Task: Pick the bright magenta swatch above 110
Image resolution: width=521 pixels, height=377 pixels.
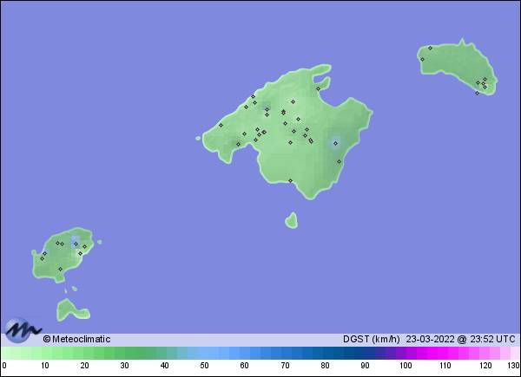Action: click(x=443, y=353)
